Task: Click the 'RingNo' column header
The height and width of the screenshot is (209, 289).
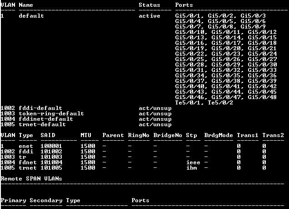Action: [139, 135]
